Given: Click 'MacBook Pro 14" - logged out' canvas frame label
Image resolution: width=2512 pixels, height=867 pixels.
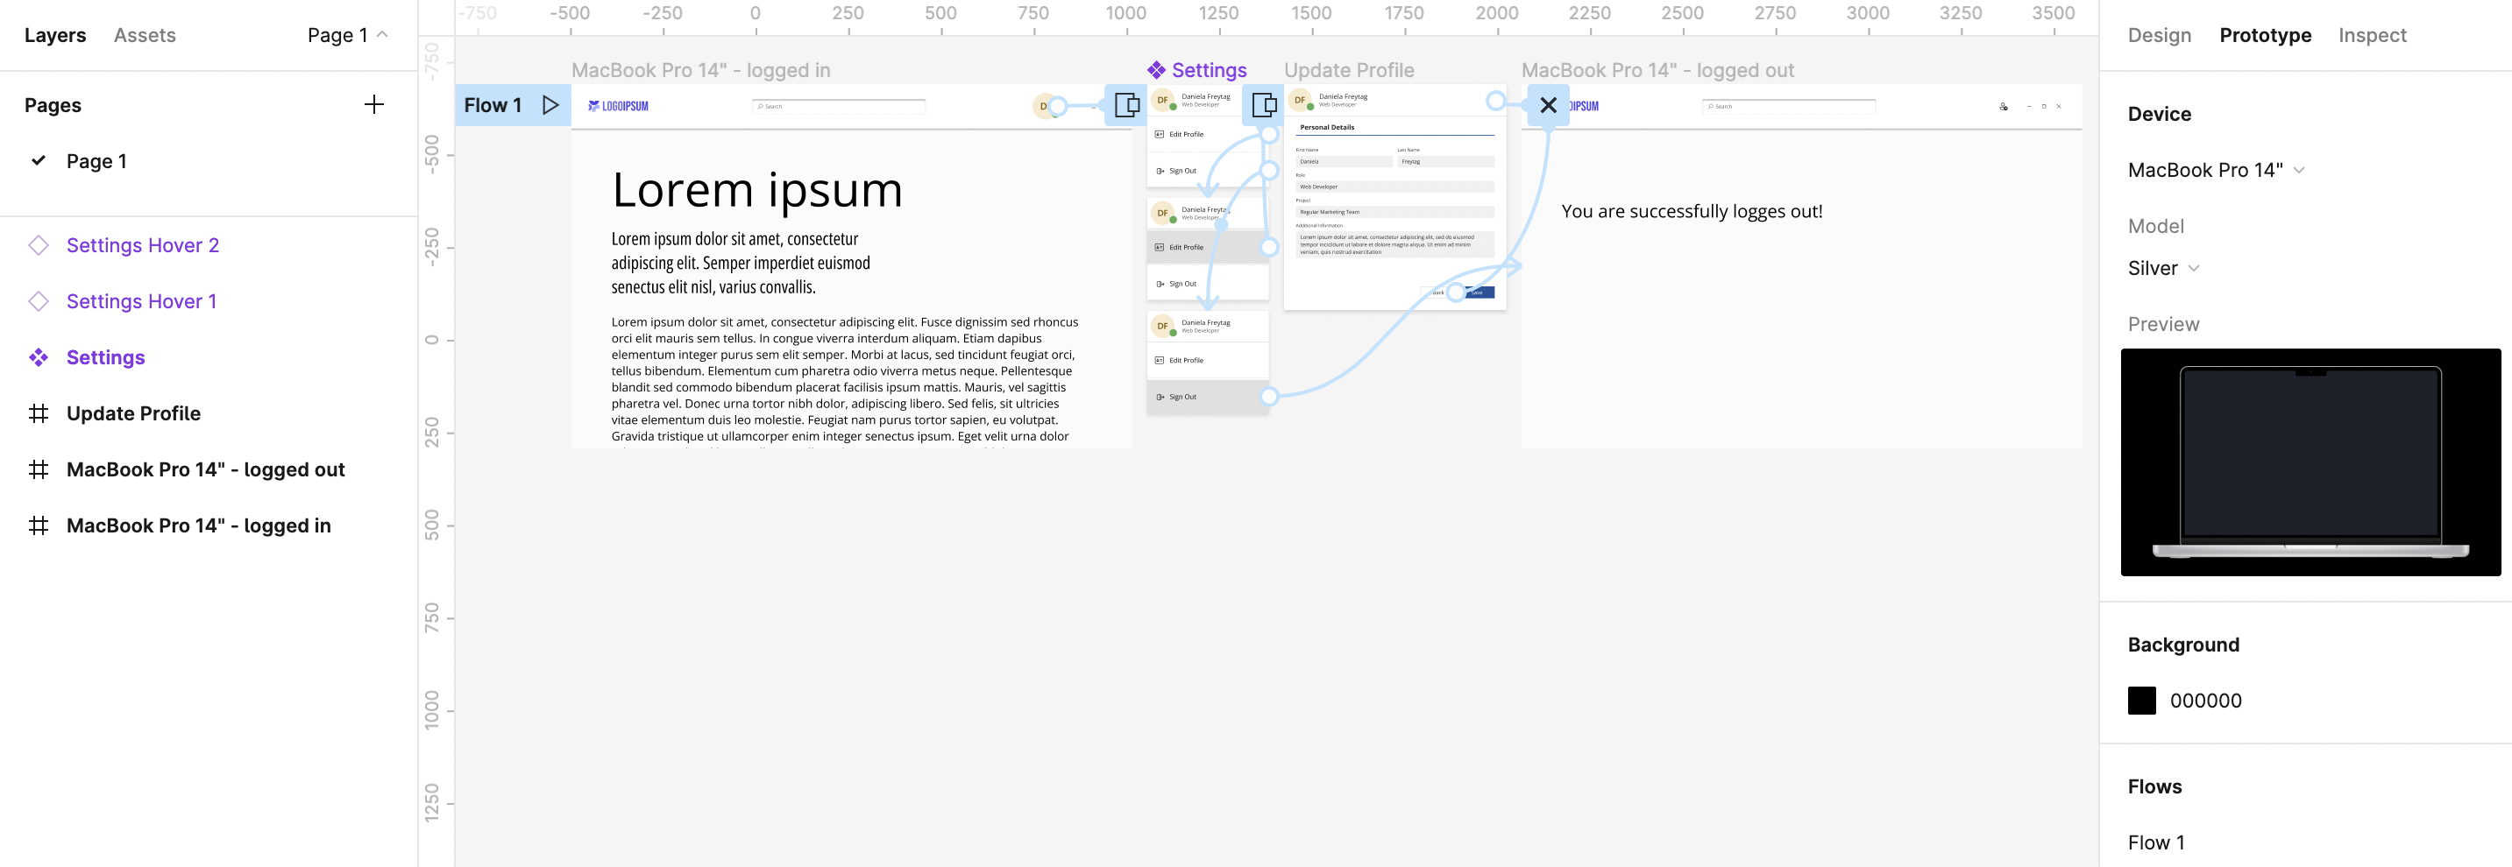Looking at the screenshot, I should point(1657,70).
